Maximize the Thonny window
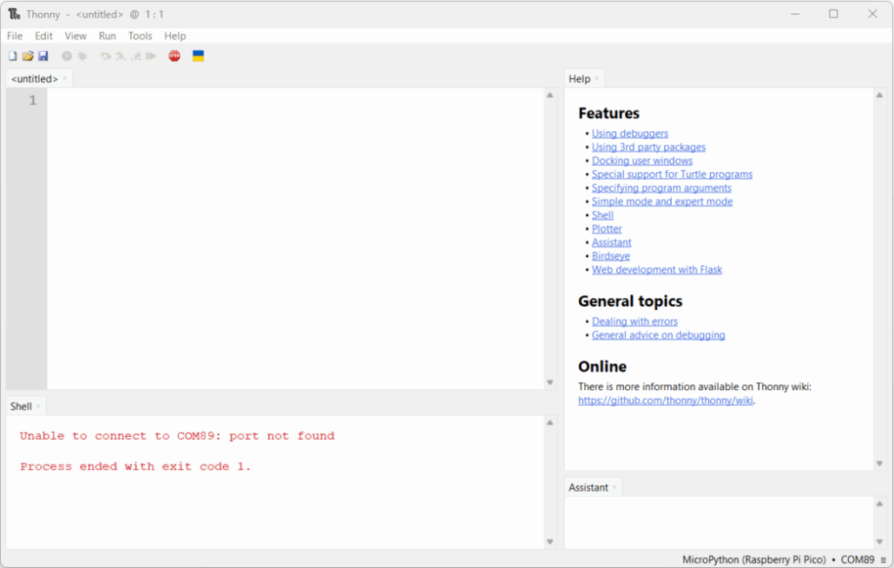This screenshot has width=894, height=568. pos(833,14)
